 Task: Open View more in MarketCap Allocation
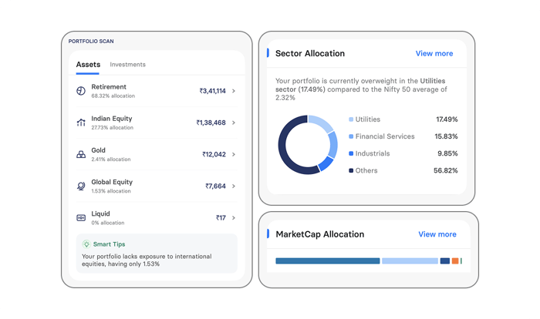click(x=437, y=234)
